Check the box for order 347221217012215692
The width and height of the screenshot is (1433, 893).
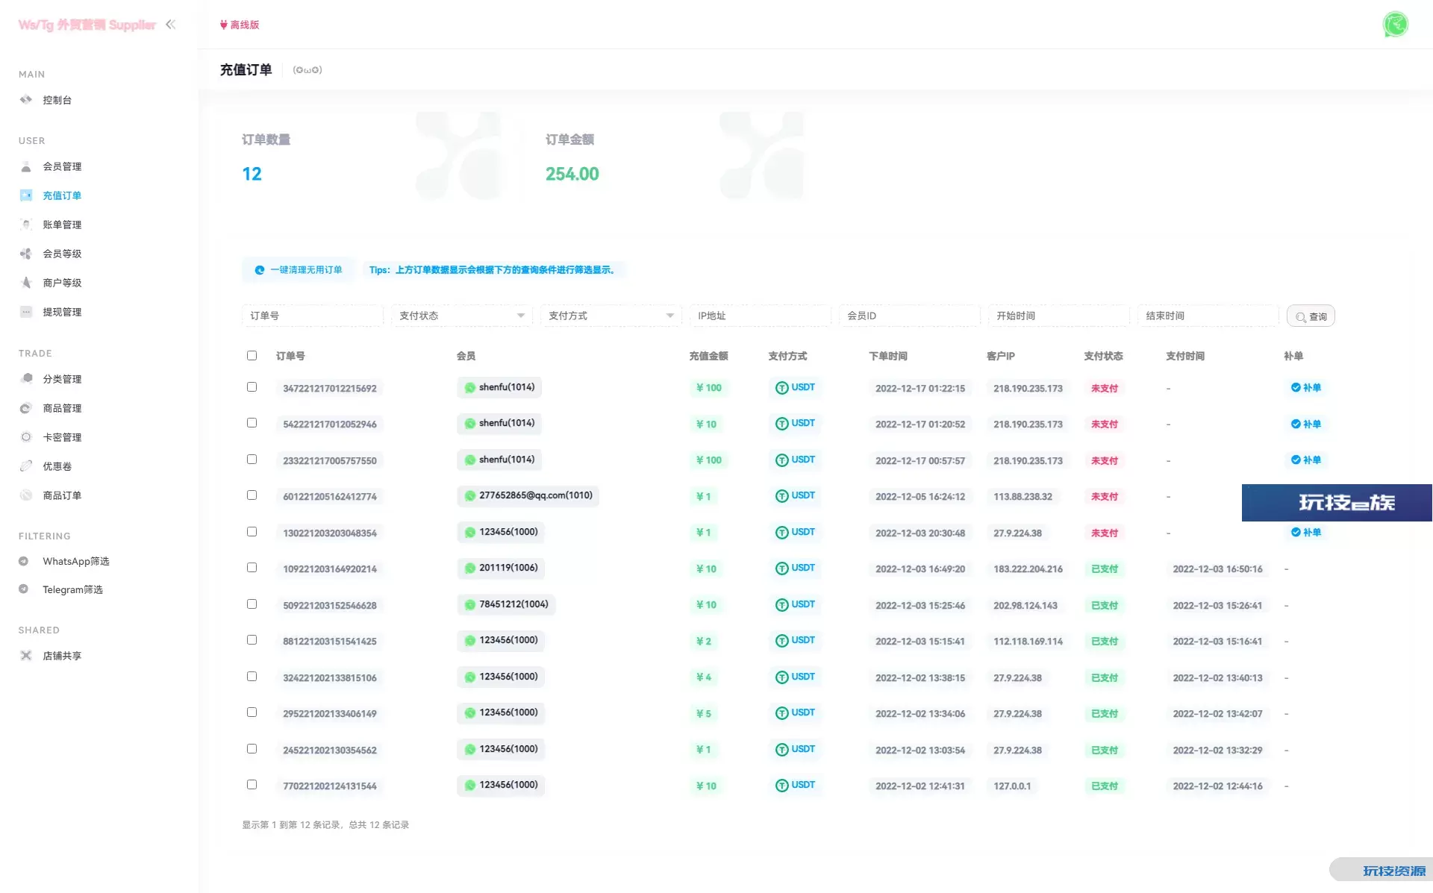pyautogui.click(x=252, y=387)
